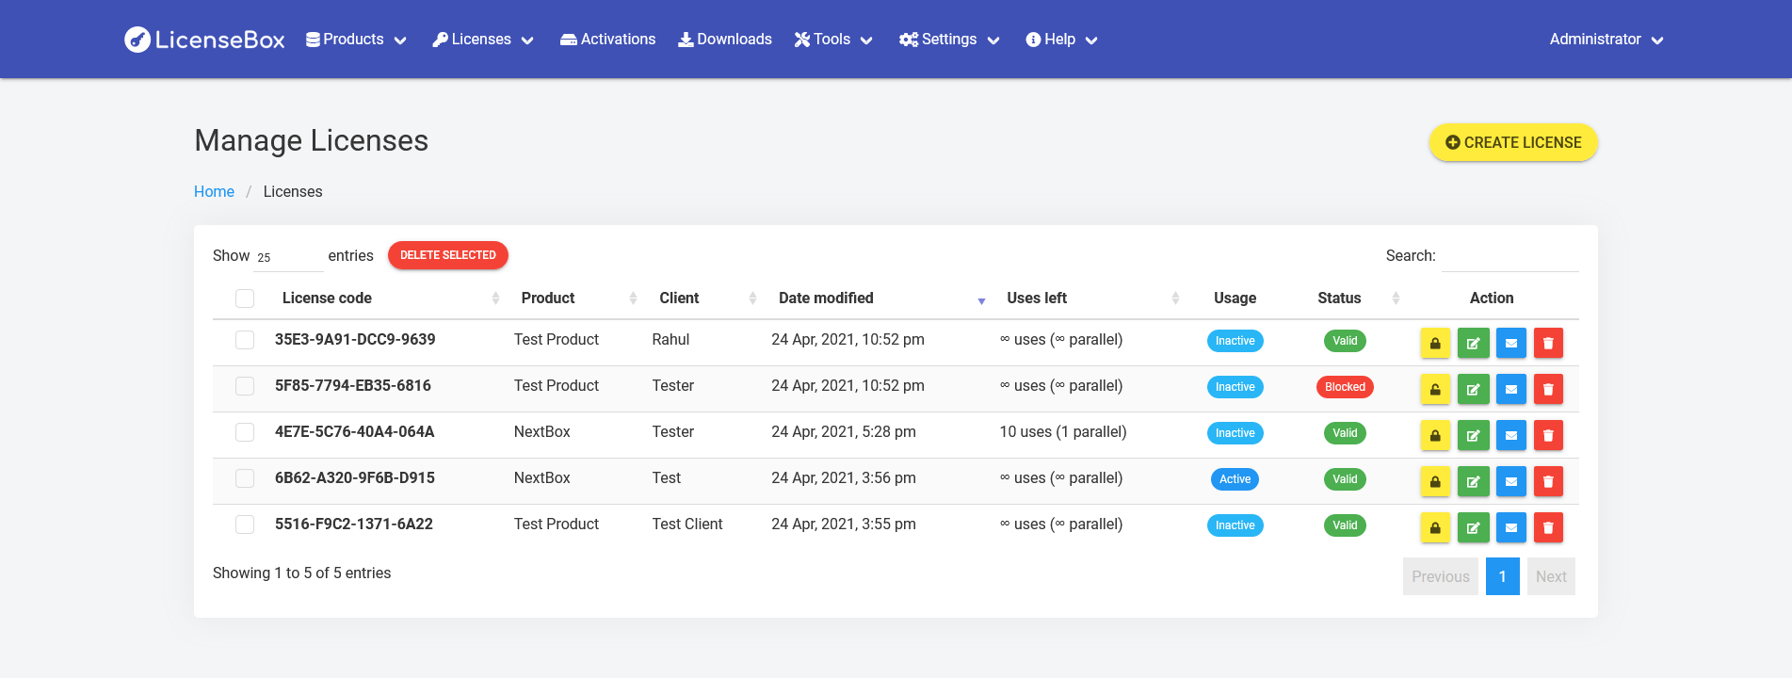1792x678 pixels.
Task: Sort by Date modified column arrow
Action: tap(981, 300)
